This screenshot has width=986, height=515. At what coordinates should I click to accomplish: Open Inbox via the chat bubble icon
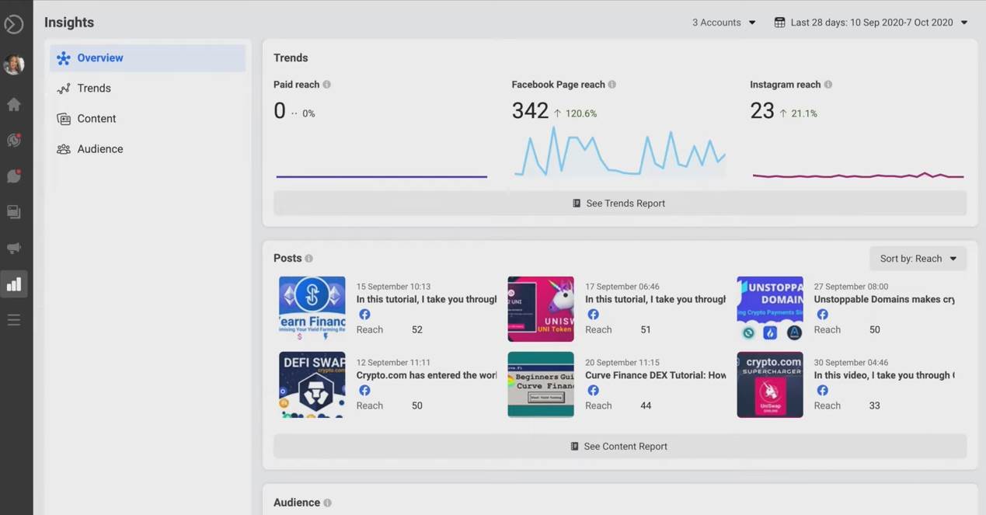pyautogui.click(x=14, y=176)
